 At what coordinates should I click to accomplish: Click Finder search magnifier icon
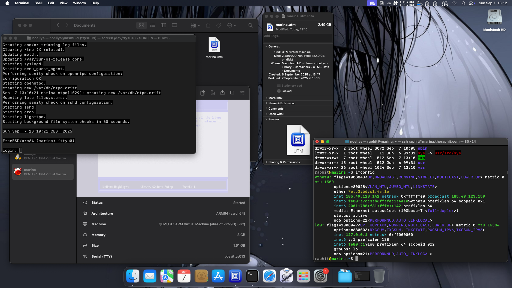pos(250,25)
